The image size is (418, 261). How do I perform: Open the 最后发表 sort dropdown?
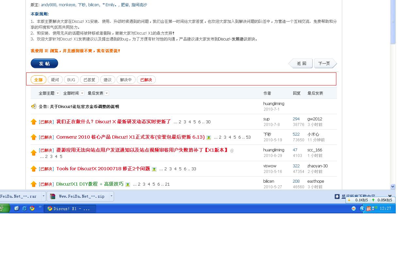[x=98, y=93]
